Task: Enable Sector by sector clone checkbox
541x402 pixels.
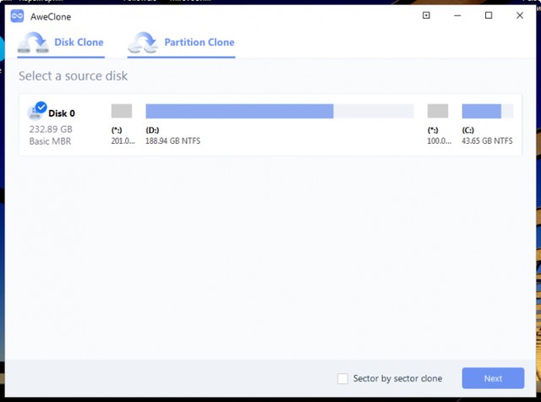Action: (x=342, y=378)
